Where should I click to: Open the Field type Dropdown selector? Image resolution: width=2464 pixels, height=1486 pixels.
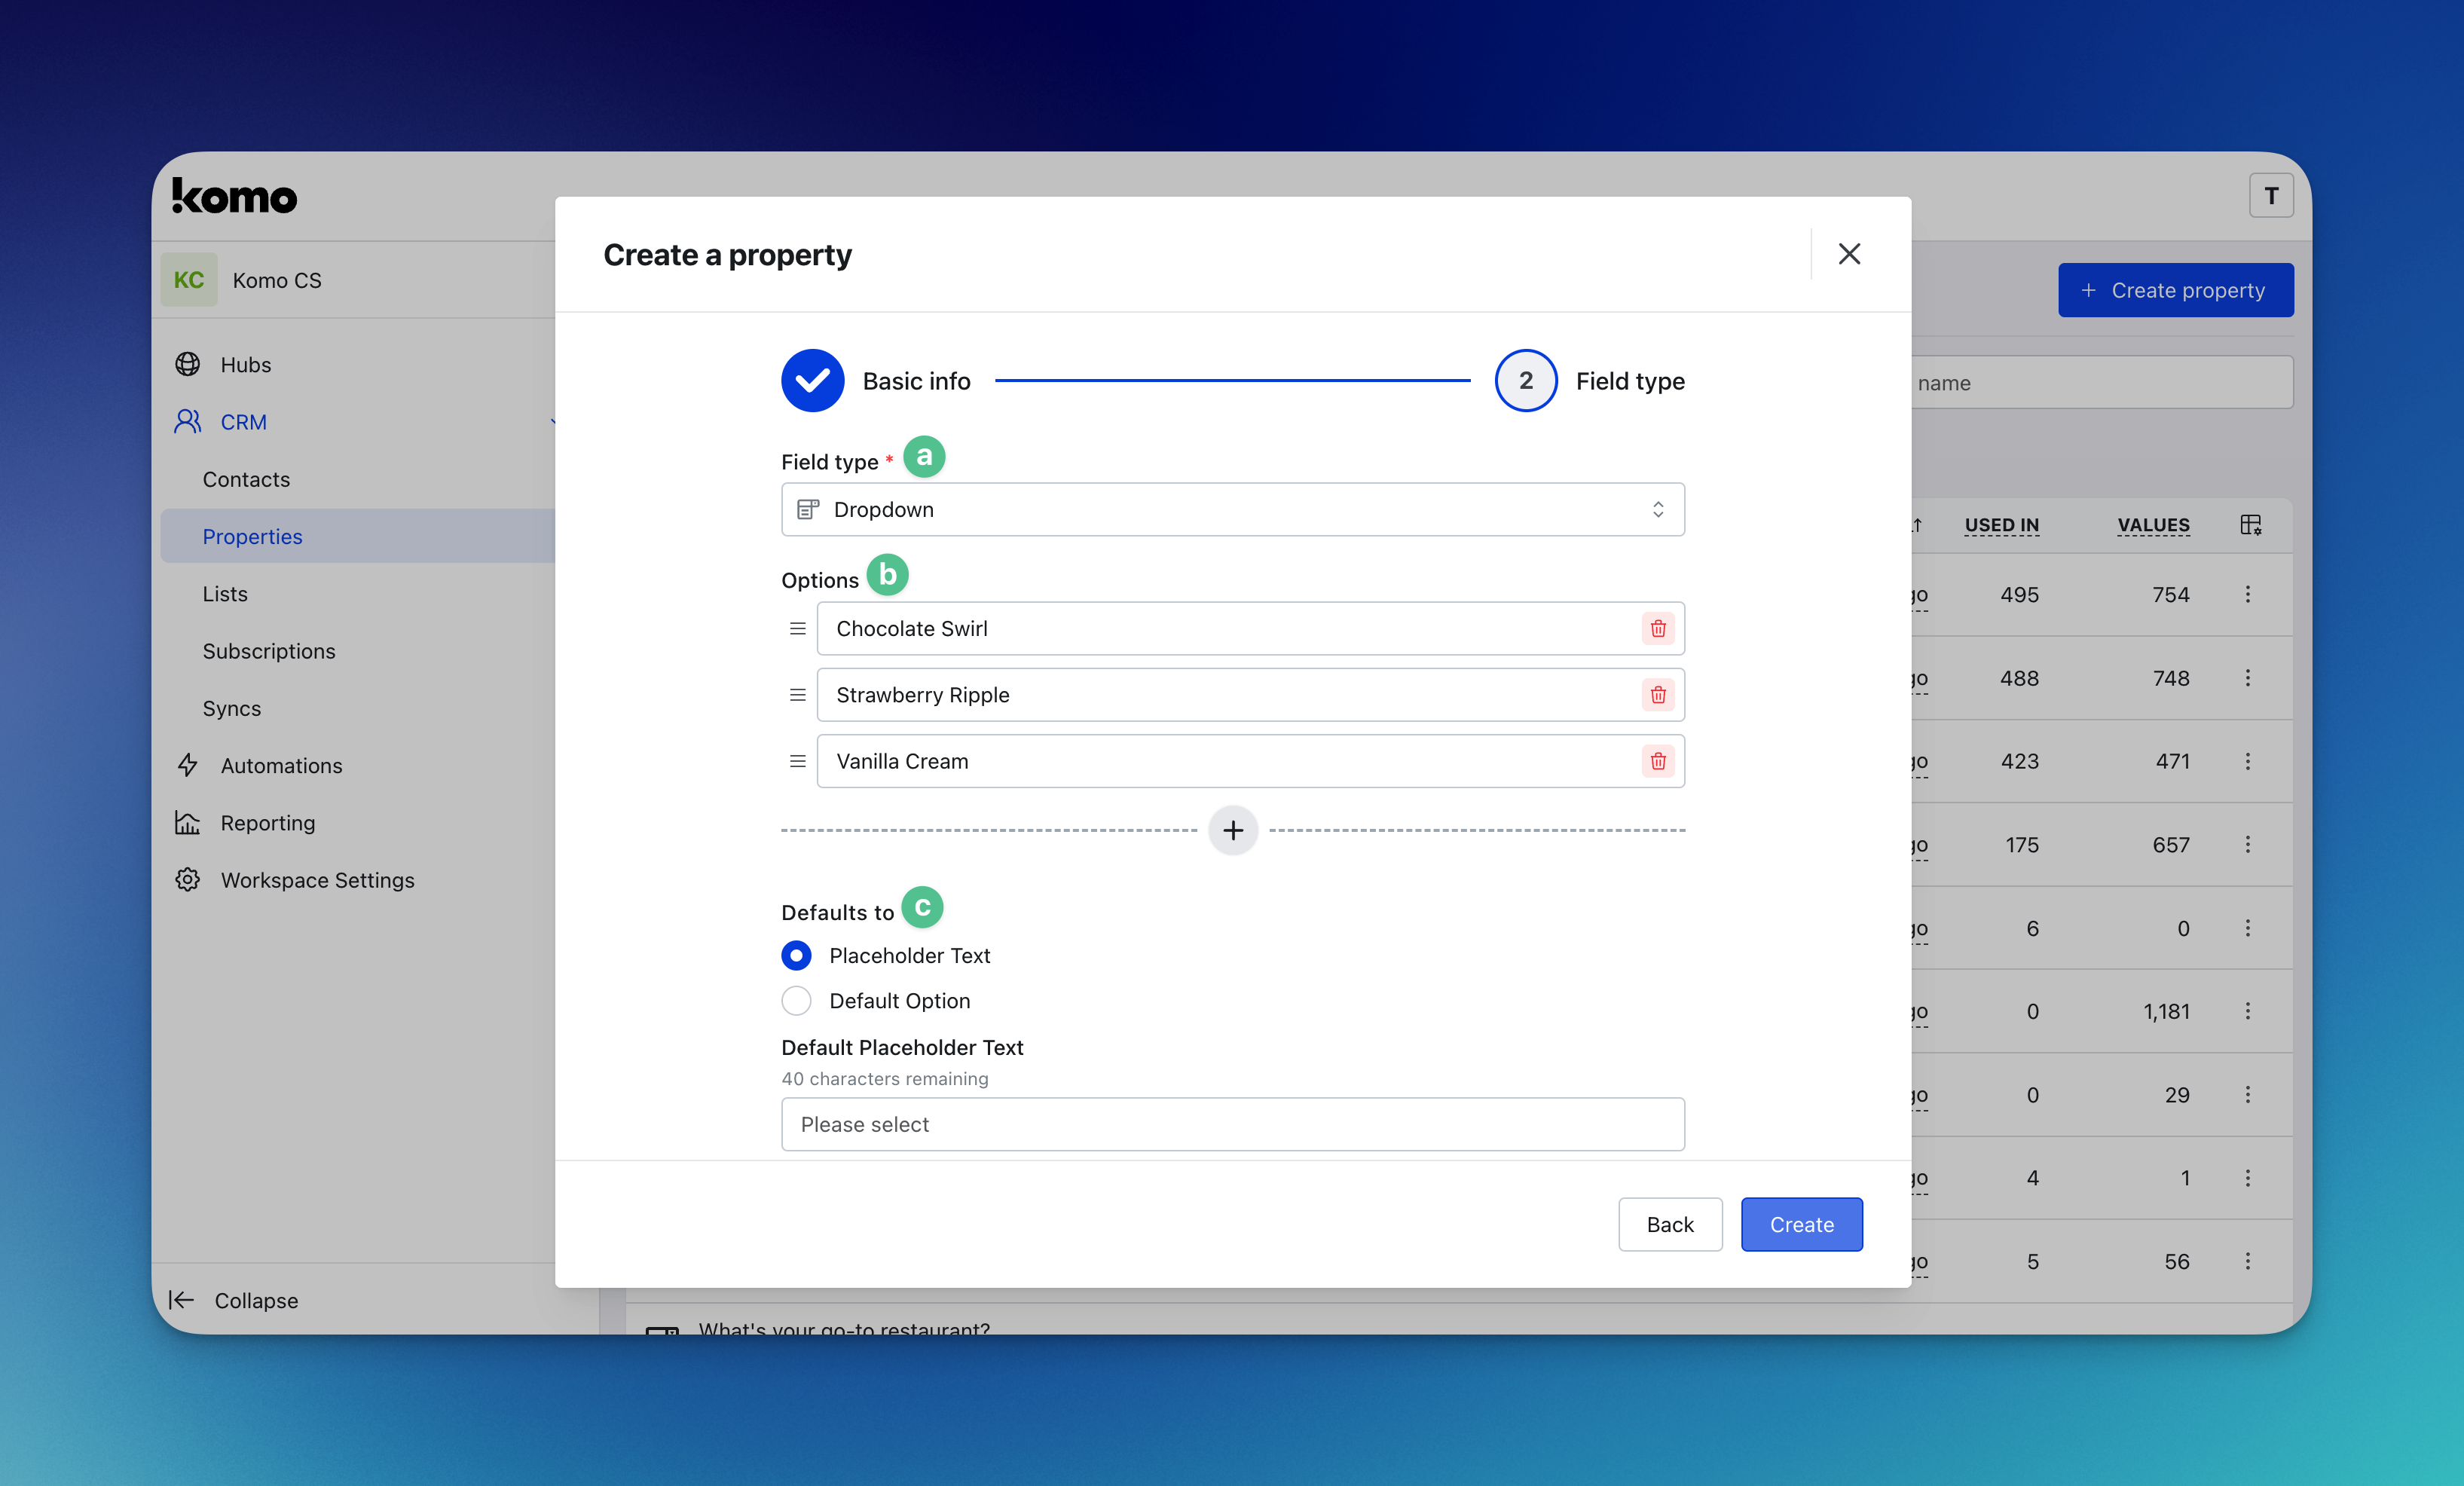[1232, 509]
